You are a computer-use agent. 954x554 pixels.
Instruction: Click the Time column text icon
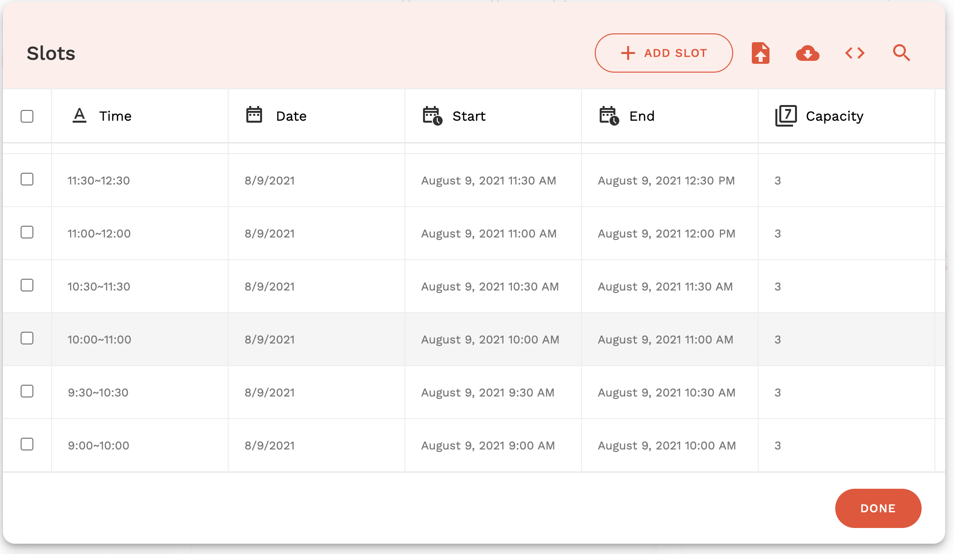(79, 116)
